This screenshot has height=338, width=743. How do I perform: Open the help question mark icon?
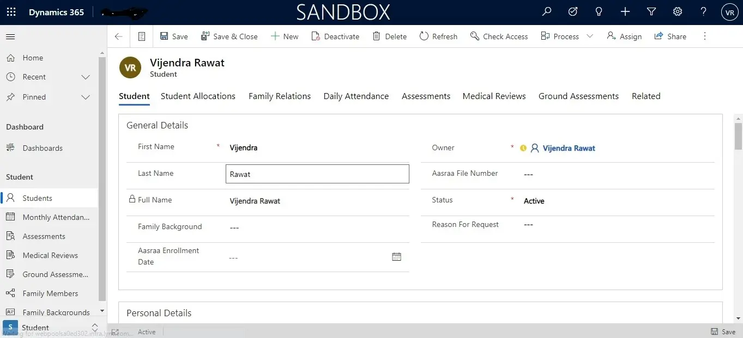tap(704, 12)
